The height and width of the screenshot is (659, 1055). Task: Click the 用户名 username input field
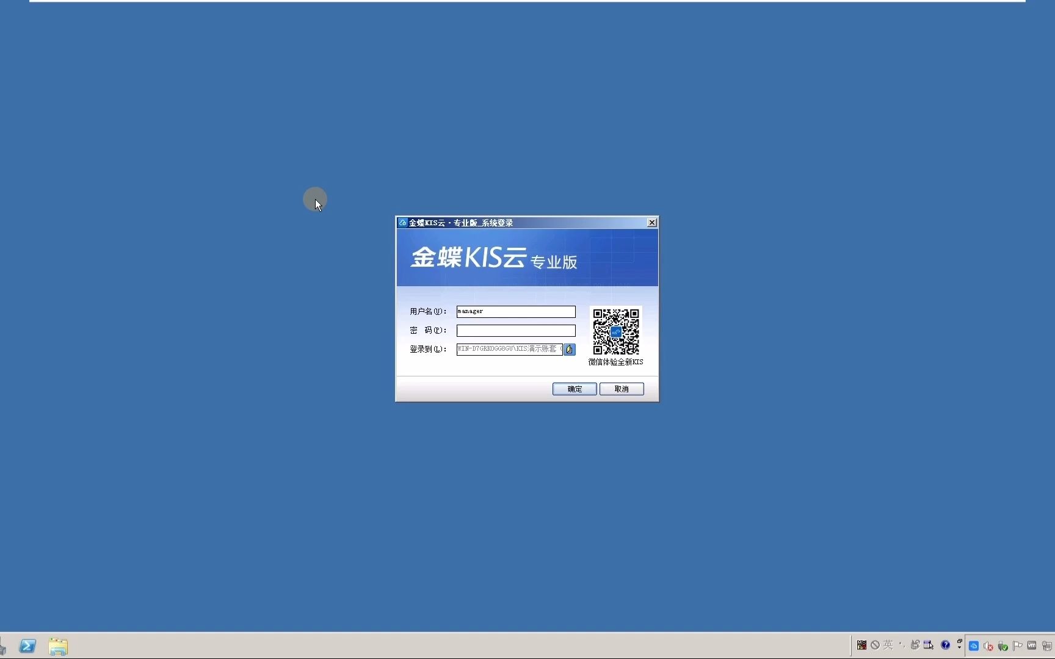tap(516, 311)
